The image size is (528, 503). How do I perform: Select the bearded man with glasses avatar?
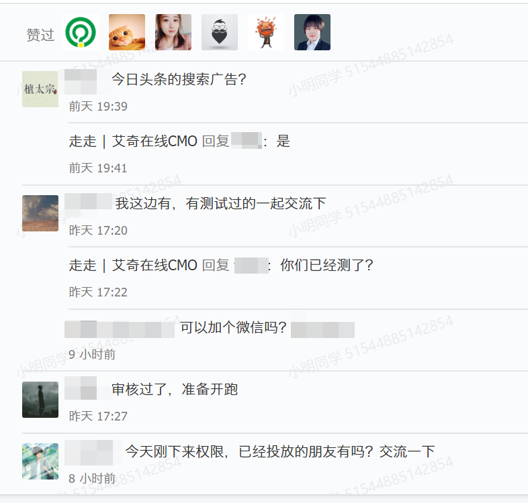220,32
